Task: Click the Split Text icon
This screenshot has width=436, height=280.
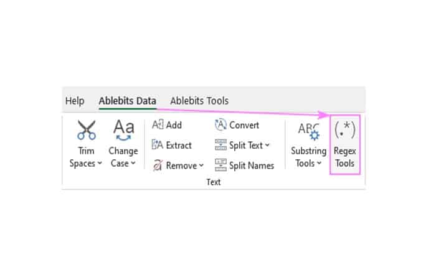Action: click(220, 145)
